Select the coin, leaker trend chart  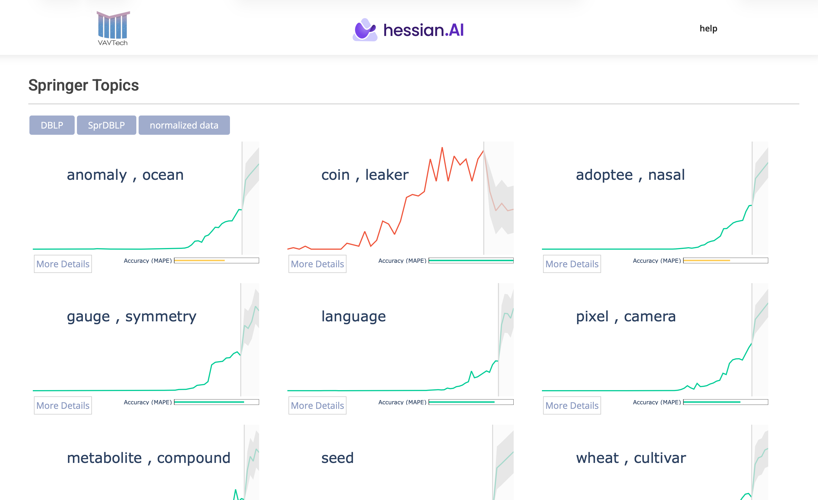(398, 199)
